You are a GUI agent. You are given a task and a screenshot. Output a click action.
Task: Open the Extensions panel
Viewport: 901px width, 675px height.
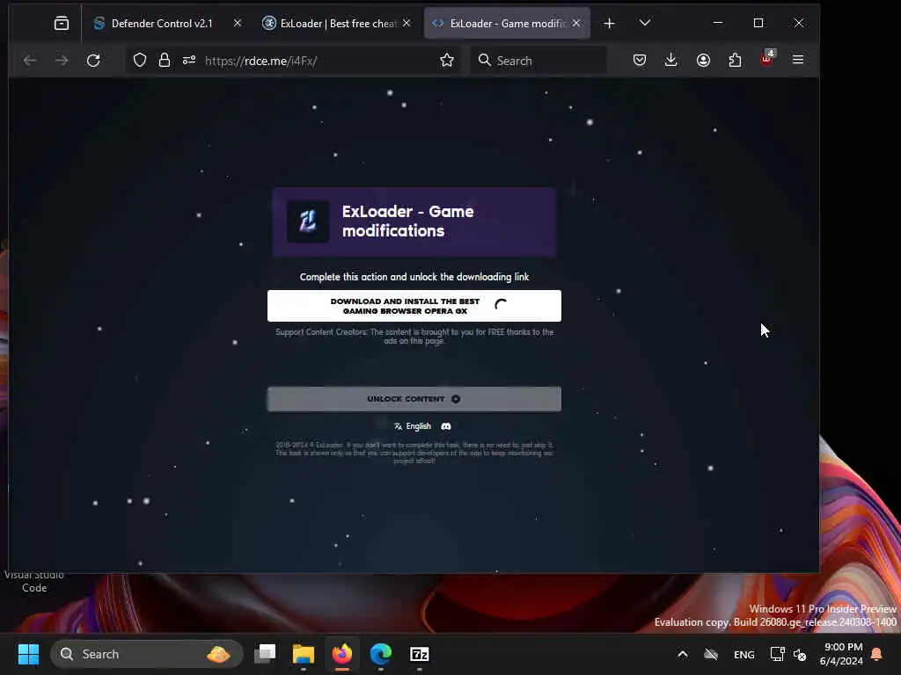(x=735, y=61)
